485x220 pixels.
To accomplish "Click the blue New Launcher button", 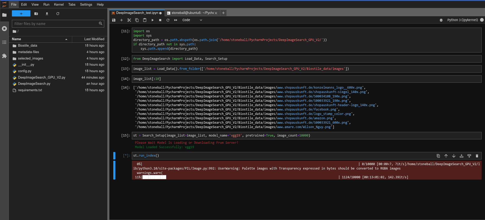I will (x=21, y=14).
